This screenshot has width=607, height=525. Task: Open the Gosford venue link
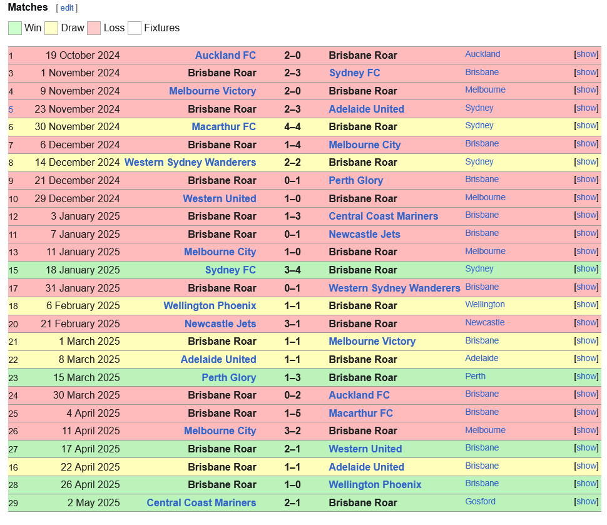click(x=480, y=501)
